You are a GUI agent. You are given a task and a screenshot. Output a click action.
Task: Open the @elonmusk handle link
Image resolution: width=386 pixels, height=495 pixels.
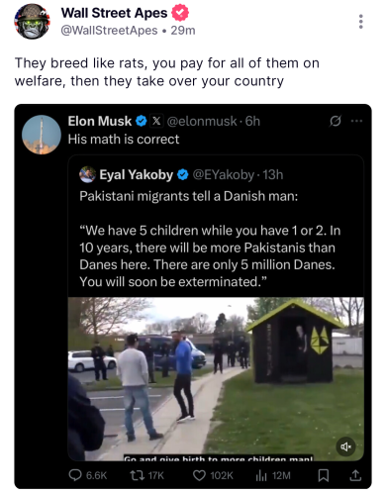[x=202, y=122]
